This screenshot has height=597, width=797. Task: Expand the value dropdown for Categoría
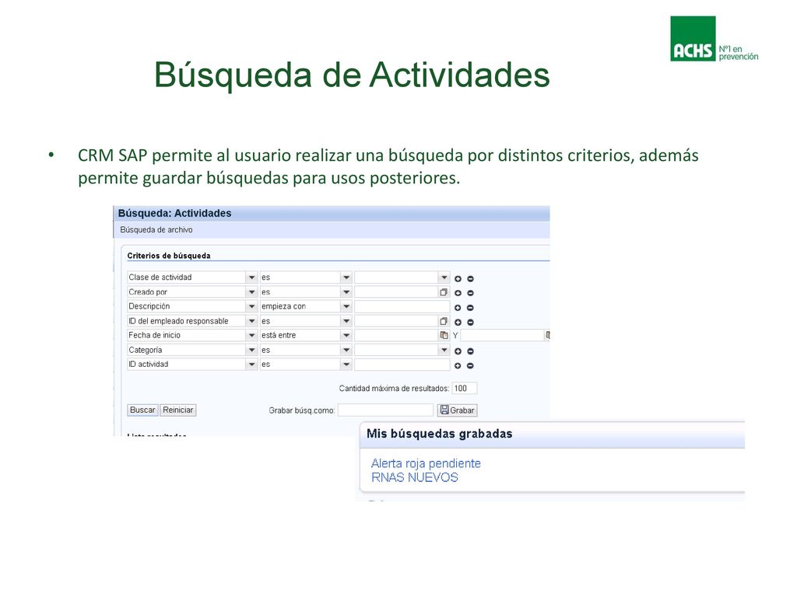[x=444, y=350]
